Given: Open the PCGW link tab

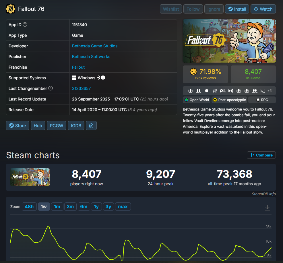Looking at the screenshot, I should click(x=57, y=125).
